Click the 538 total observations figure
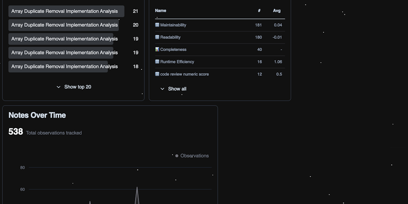Image resolution: width=408 pixels, height=204 pixels. click(x=16, y=131)
